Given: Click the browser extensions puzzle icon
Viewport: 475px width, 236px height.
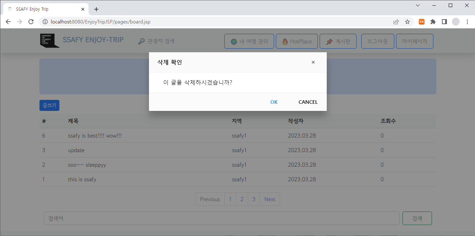Looking at the screenshot, I should tap(433, 21).
